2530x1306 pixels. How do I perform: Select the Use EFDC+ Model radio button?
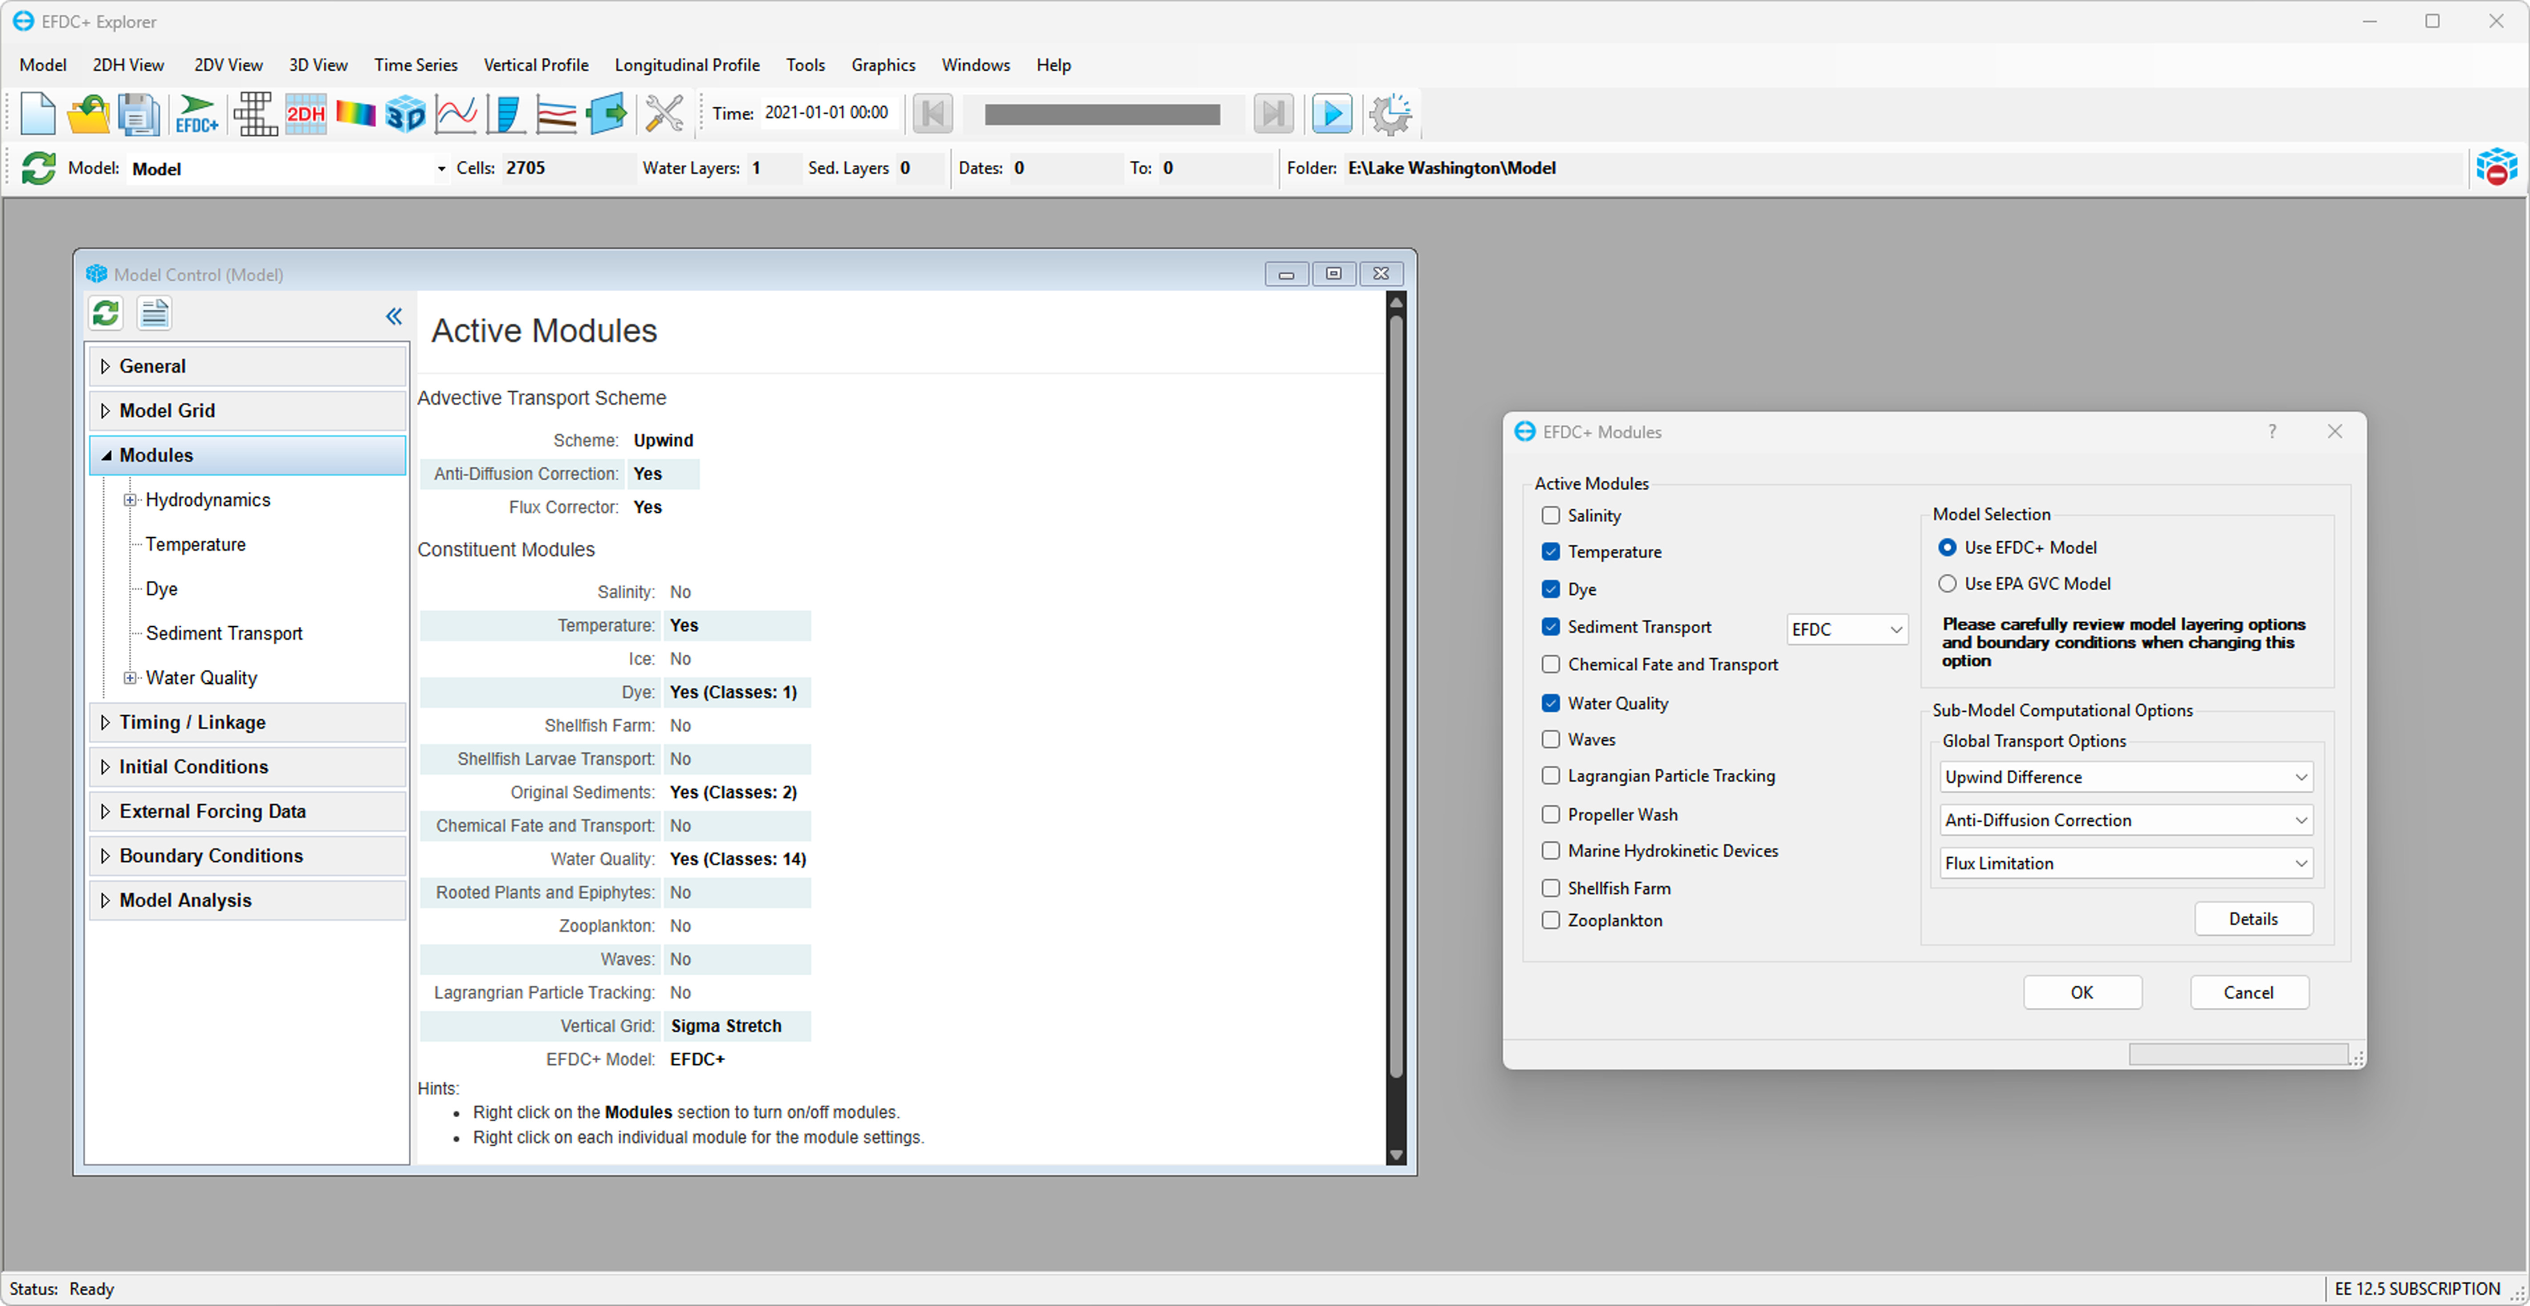(x=1947, y=547)
